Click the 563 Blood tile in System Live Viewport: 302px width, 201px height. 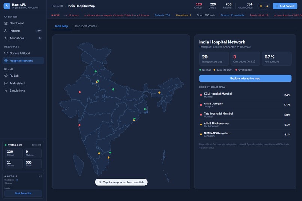coord(33,164)
